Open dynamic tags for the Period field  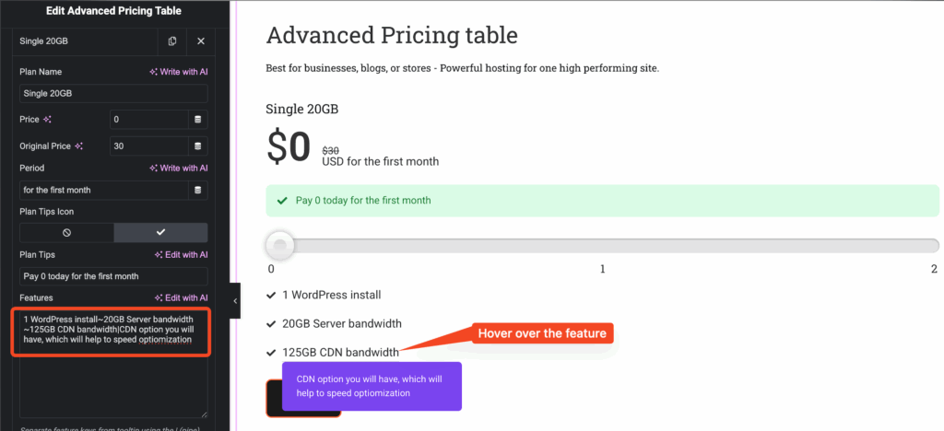point(197,190)
